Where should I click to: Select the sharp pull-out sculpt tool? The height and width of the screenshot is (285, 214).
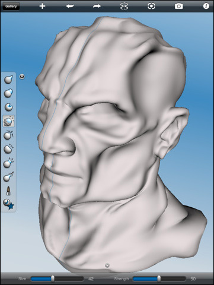click(x=8, y=79)
